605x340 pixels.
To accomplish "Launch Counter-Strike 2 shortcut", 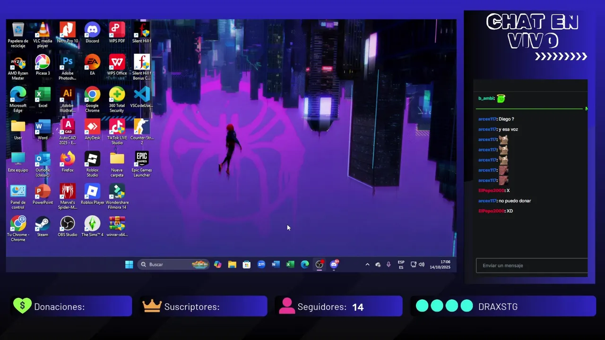I will 142,132.
